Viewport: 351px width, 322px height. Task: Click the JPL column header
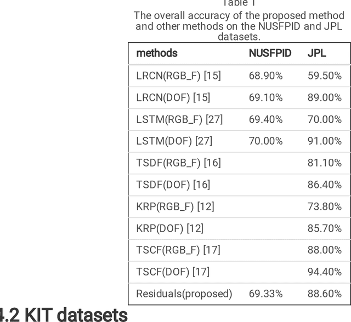(316, 53)
